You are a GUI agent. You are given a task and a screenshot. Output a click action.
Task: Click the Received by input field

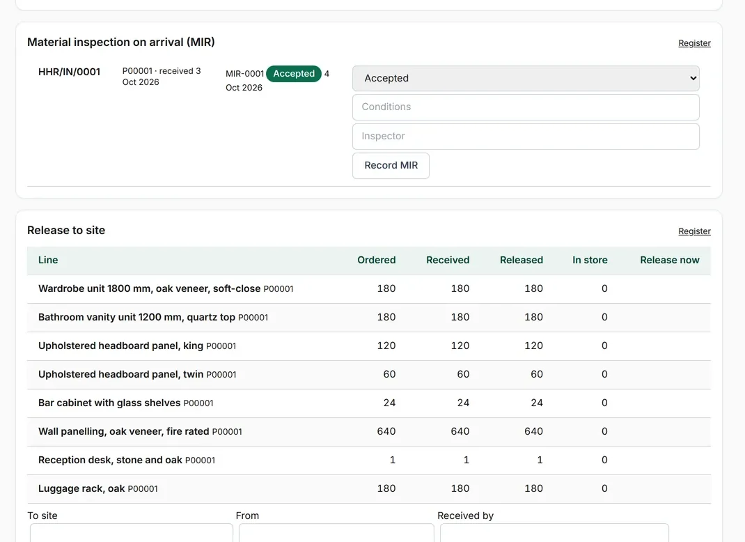pos(554,533)
